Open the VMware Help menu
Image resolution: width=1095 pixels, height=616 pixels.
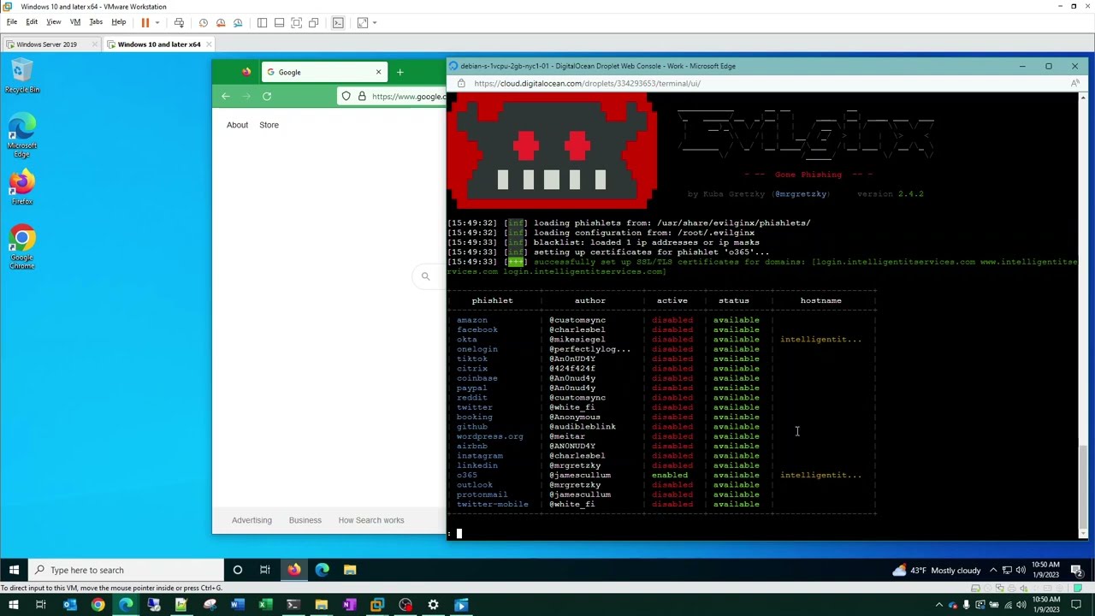coord(118,22)
